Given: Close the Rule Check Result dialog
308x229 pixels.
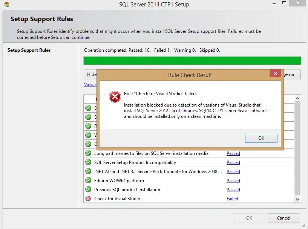Looking at the screenshot, I should [276, 73].
